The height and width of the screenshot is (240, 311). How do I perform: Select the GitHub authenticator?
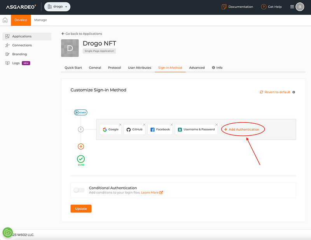coord(135,130)
